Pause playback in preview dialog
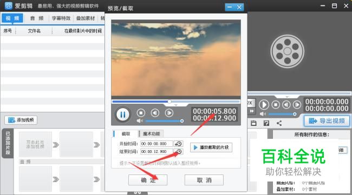 [x=122, y=115]
